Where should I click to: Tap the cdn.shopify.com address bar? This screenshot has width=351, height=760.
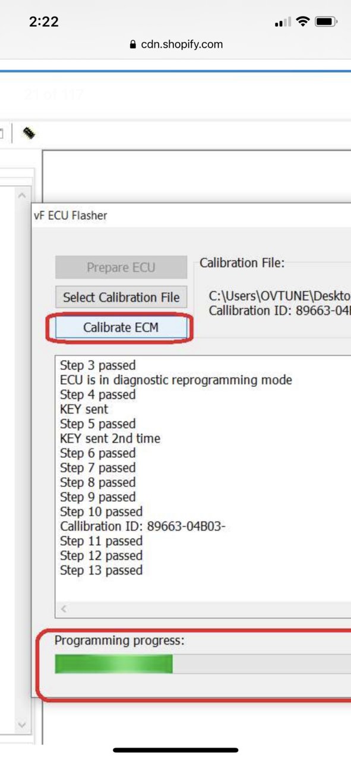176,45
